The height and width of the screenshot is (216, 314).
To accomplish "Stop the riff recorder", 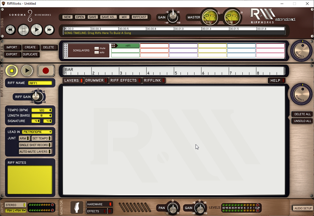I will 12,71.
